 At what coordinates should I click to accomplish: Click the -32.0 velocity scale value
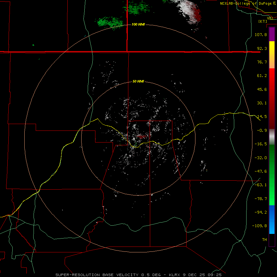tap(261, 158)
